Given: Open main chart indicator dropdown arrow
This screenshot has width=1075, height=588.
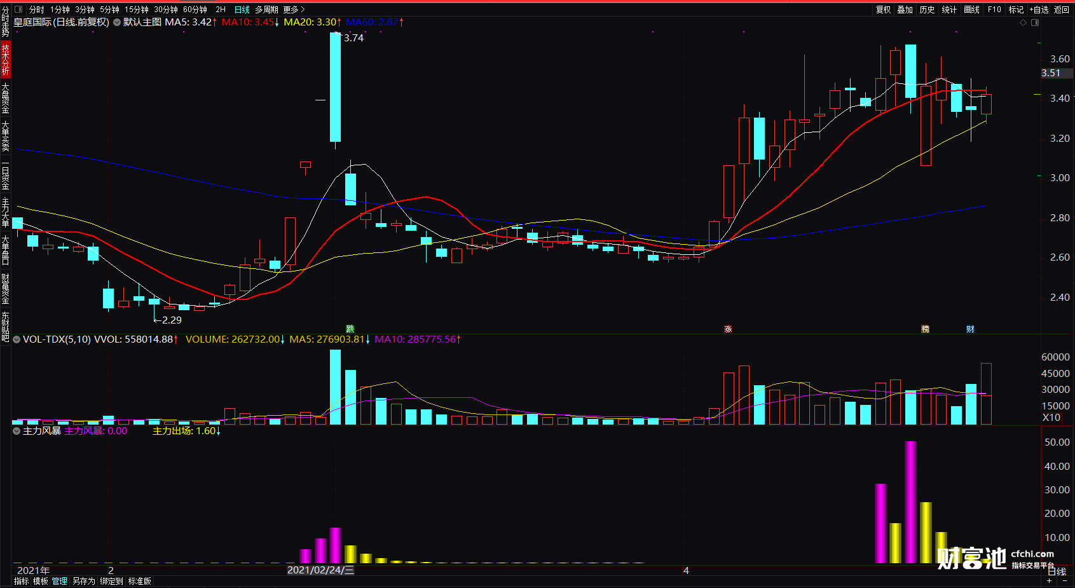Looking at the screenshot, I should pos(117,22).
